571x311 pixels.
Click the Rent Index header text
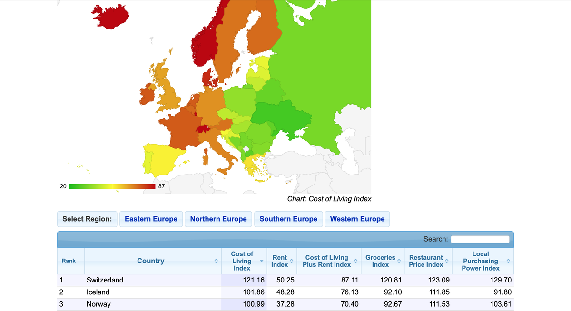(x=279, y=261)
